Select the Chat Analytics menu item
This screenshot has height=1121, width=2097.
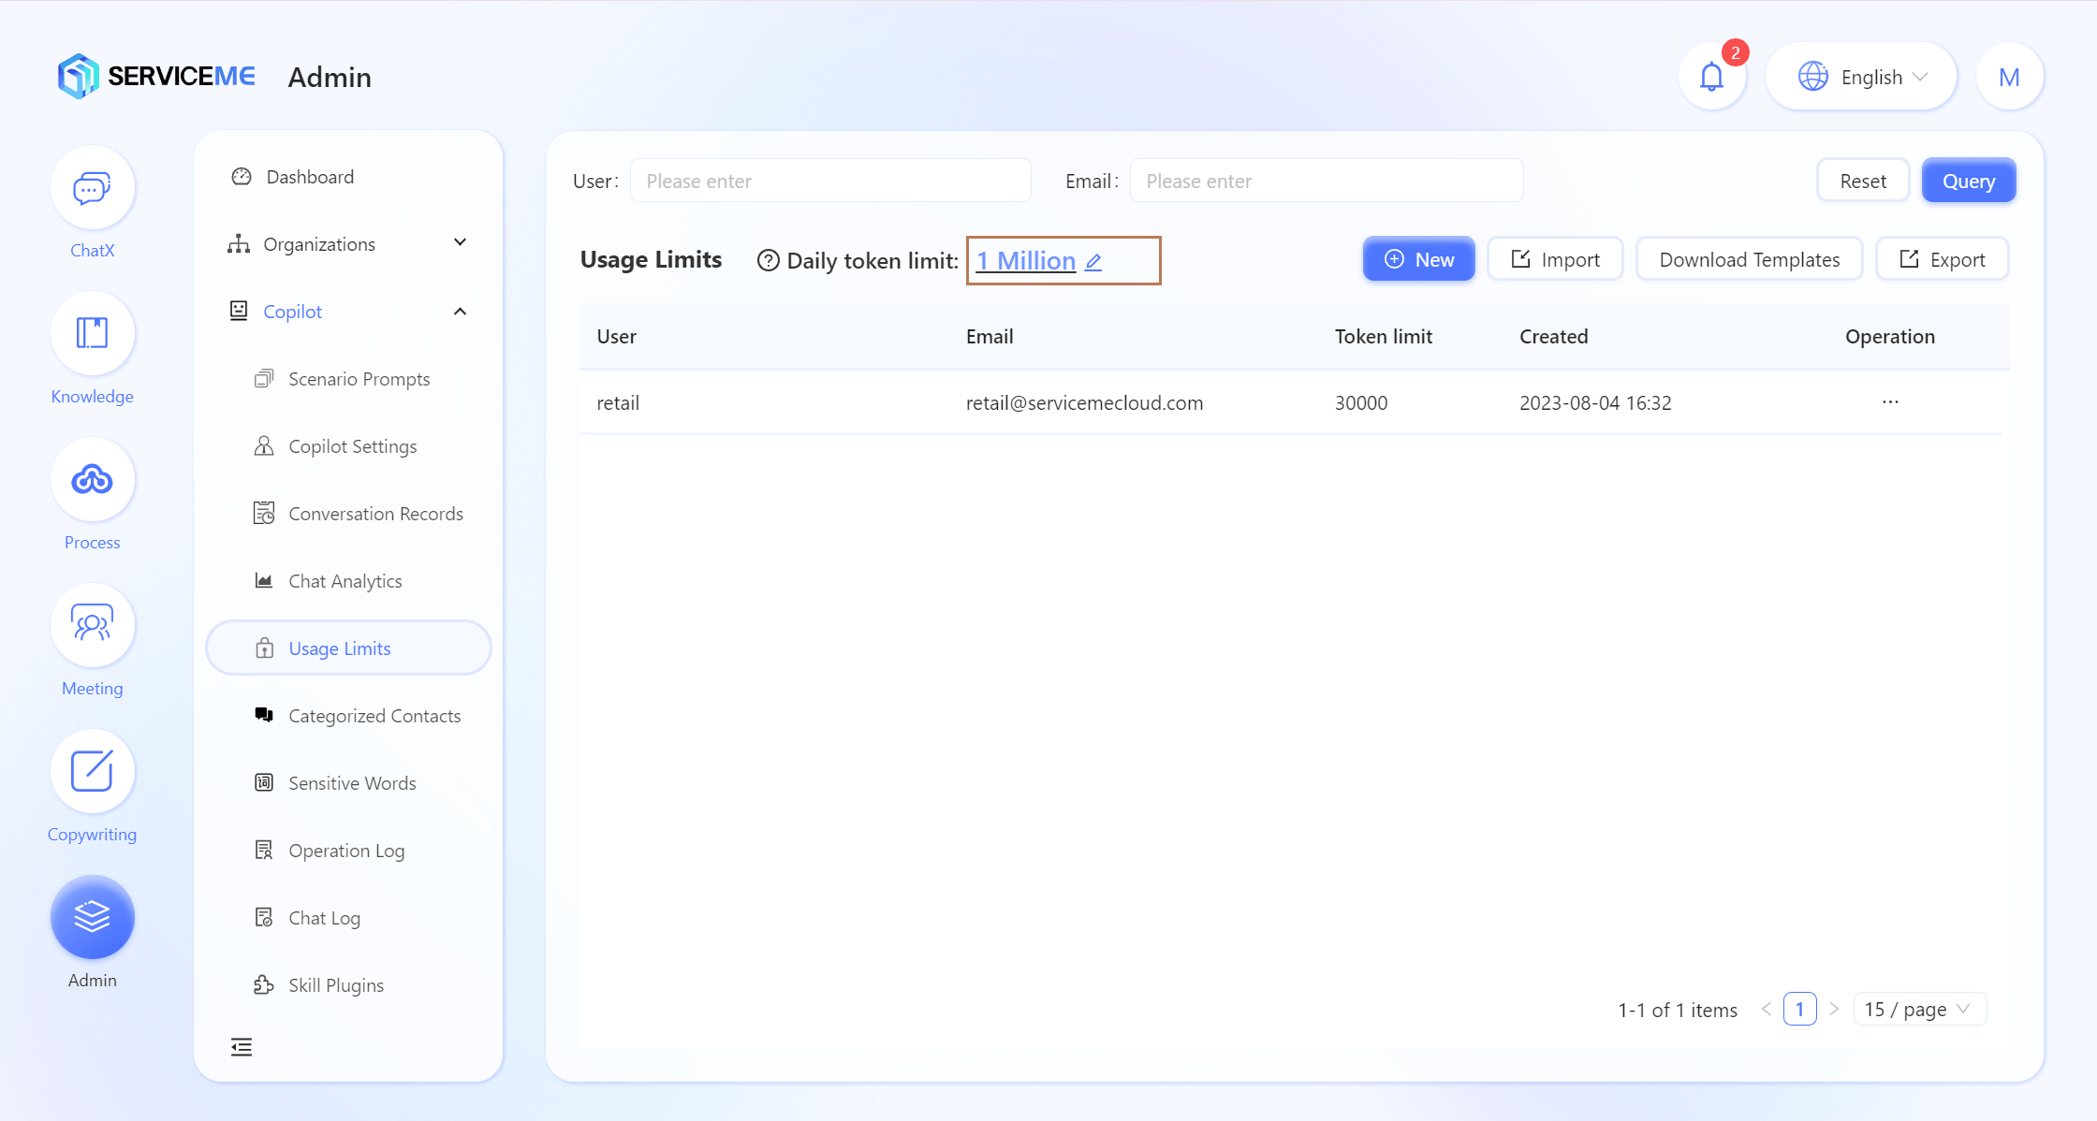(345, 581)
